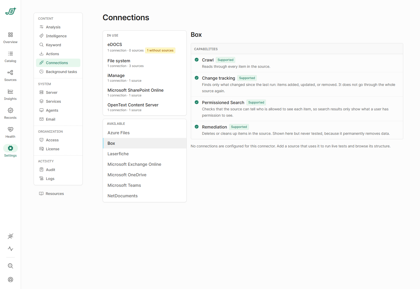The width and height of the screenshot is (420, 289).
Task: Click the Settings gear icon
Action: 10,148
